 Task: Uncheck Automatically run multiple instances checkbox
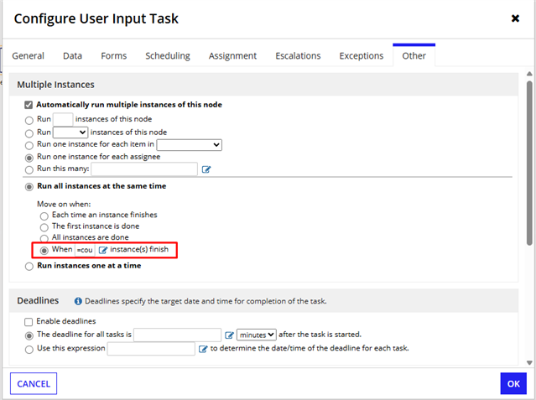click(29, 105)
